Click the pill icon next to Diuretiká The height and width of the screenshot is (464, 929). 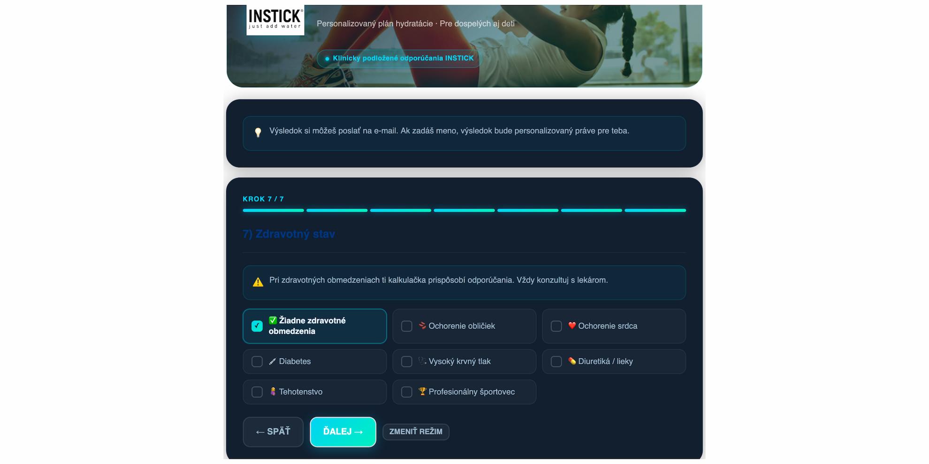tap(571, 361)
